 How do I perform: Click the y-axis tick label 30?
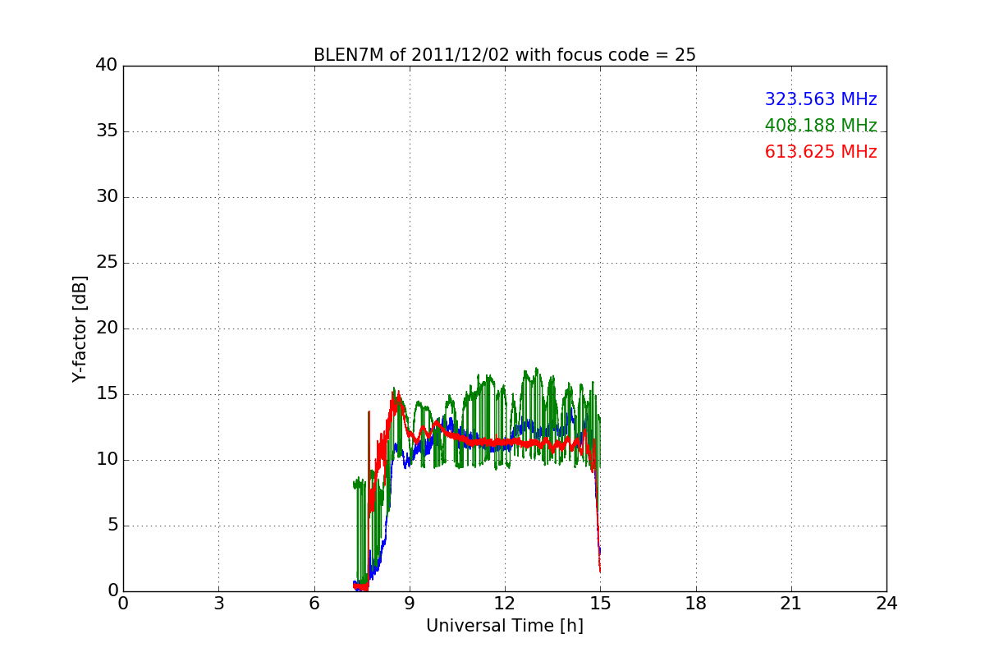[107, 197]
